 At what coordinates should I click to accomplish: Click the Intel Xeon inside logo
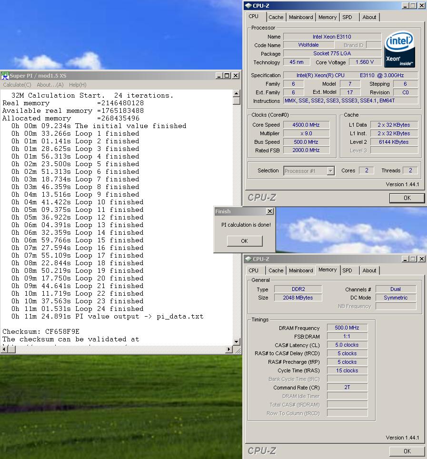[x=400, y=50]
